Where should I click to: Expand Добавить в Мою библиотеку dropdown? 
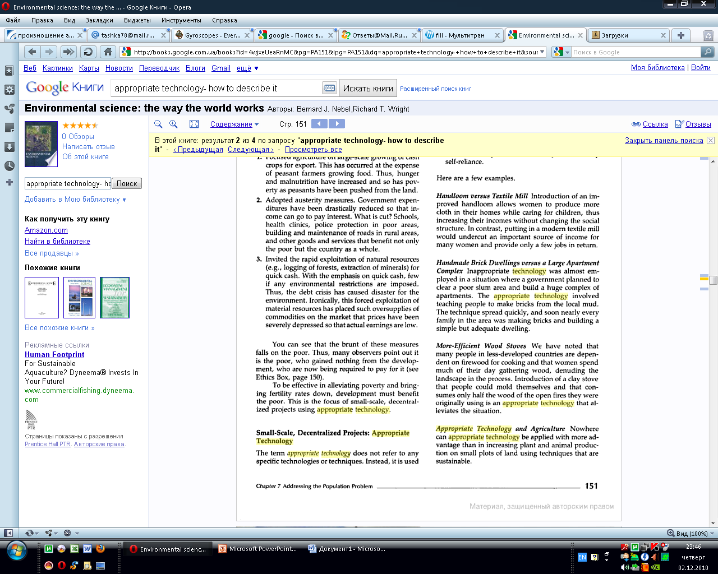(75, 199)
